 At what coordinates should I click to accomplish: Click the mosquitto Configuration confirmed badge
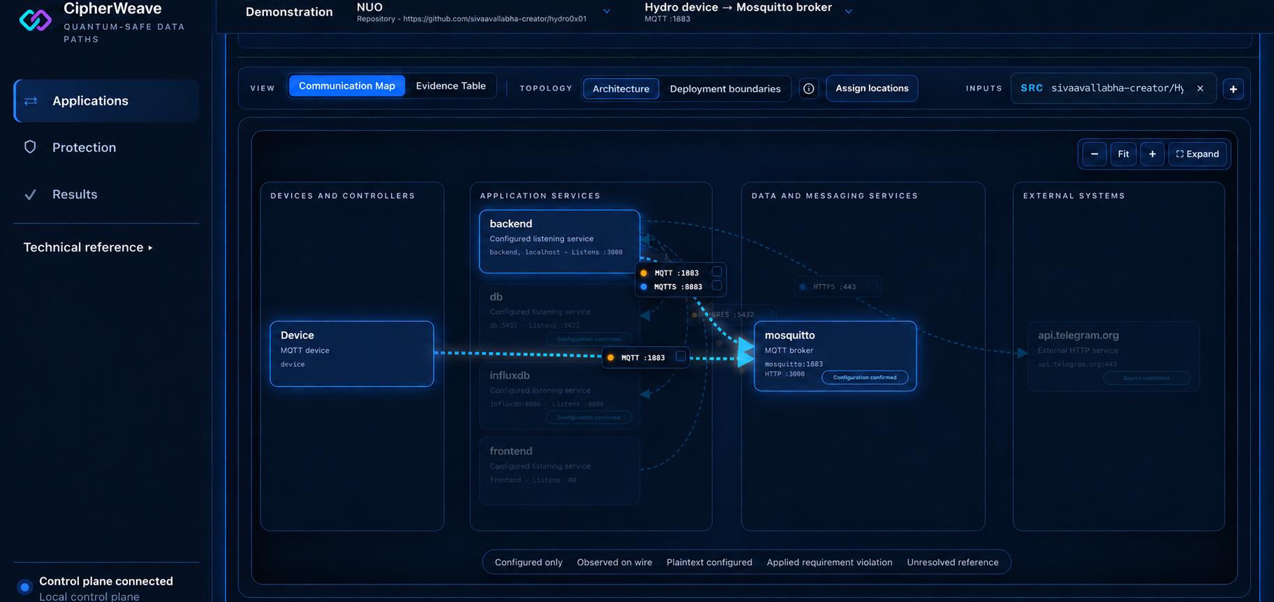[x=865, y=377]
